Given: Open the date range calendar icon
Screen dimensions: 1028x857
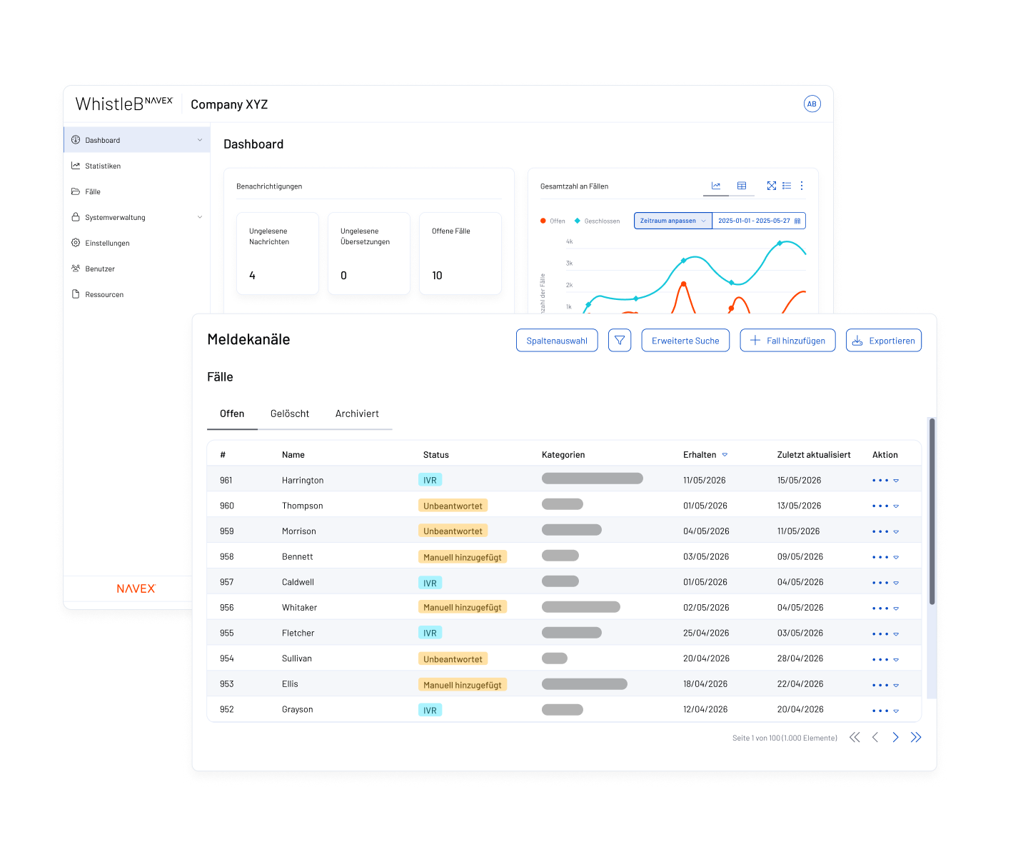Looking at the screenshot, I should coord(797,221).
